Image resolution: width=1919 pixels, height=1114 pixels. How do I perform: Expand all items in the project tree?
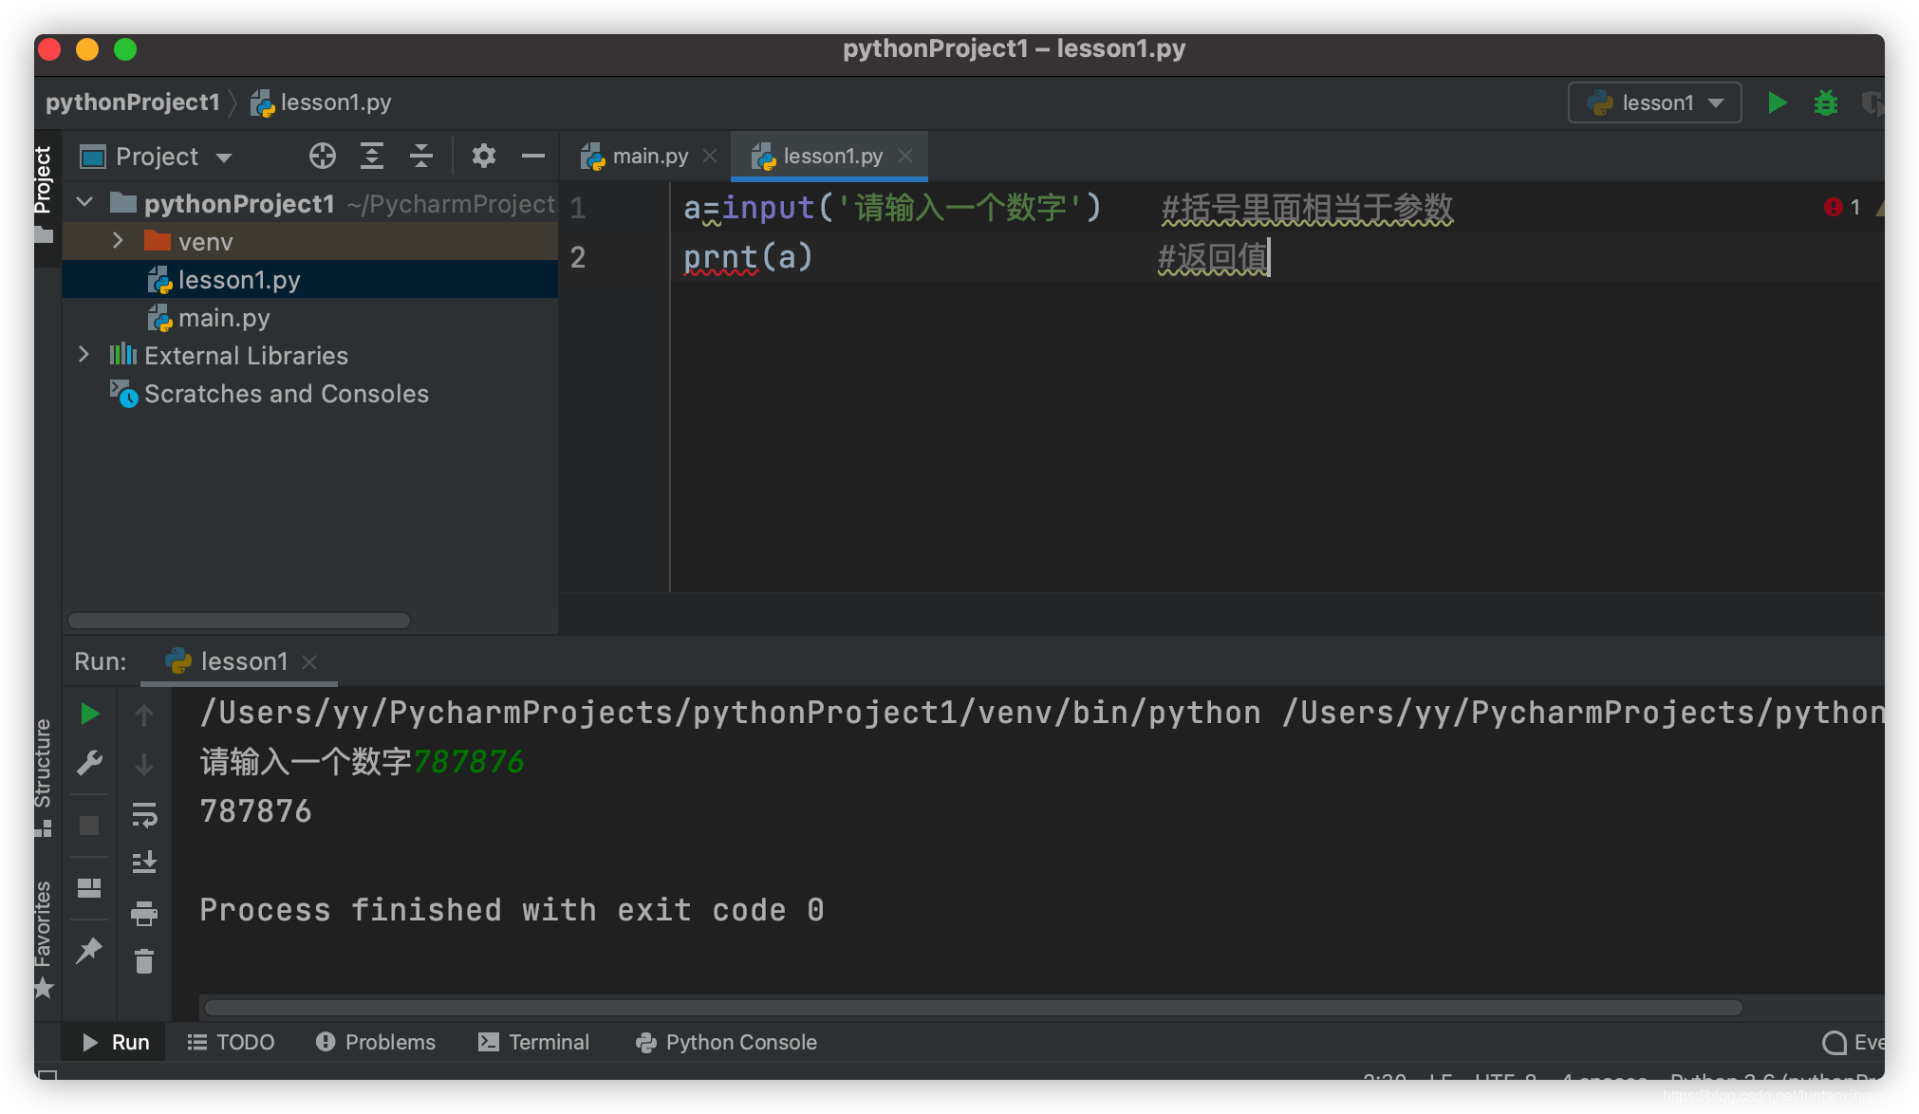coord(371,156)
